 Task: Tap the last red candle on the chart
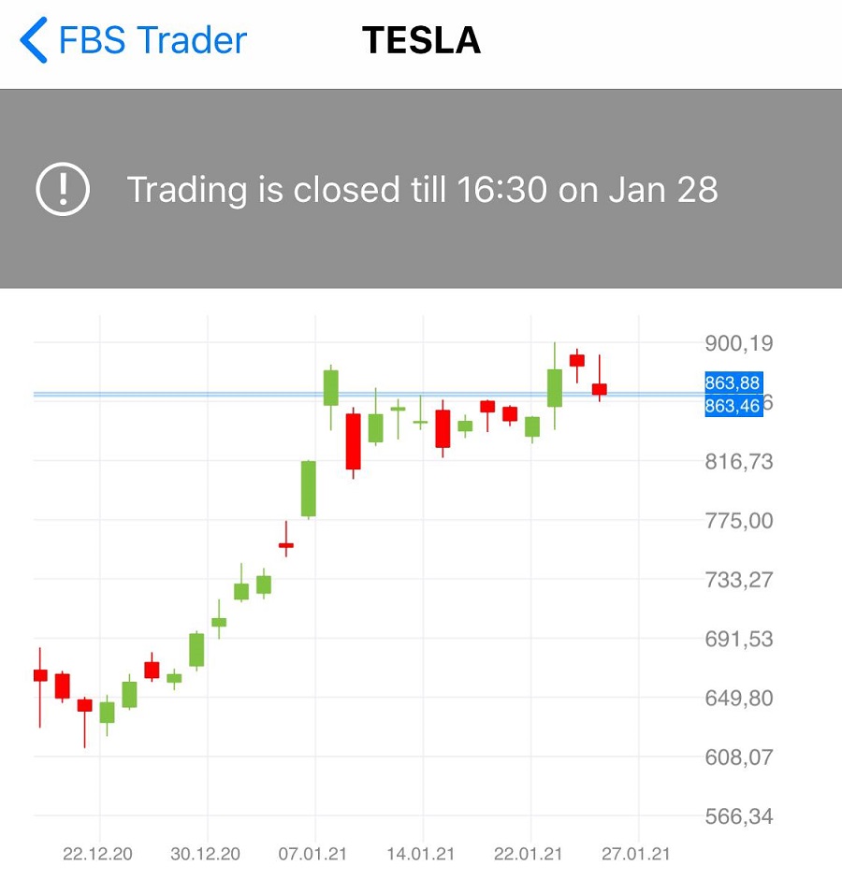click(x=600, y=388)
